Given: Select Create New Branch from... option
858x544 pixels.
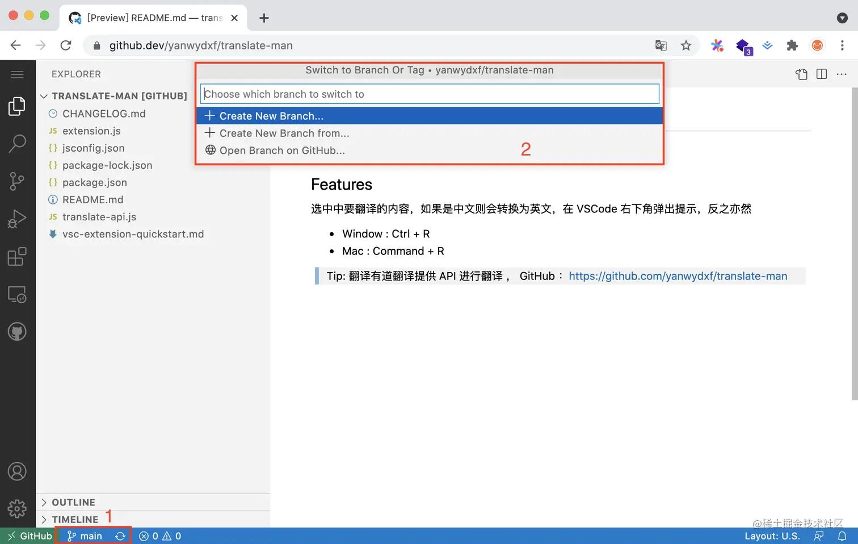Looking at the screenshot, I should pos(430,133).
